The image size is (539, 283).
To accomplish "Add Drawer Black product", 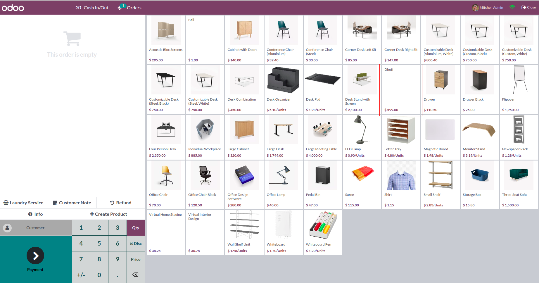I will (x=480, y=89).
